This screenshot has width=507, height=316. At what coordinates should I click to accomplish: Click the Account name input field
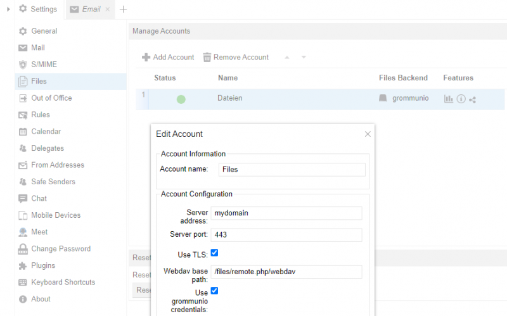point(292,170)
